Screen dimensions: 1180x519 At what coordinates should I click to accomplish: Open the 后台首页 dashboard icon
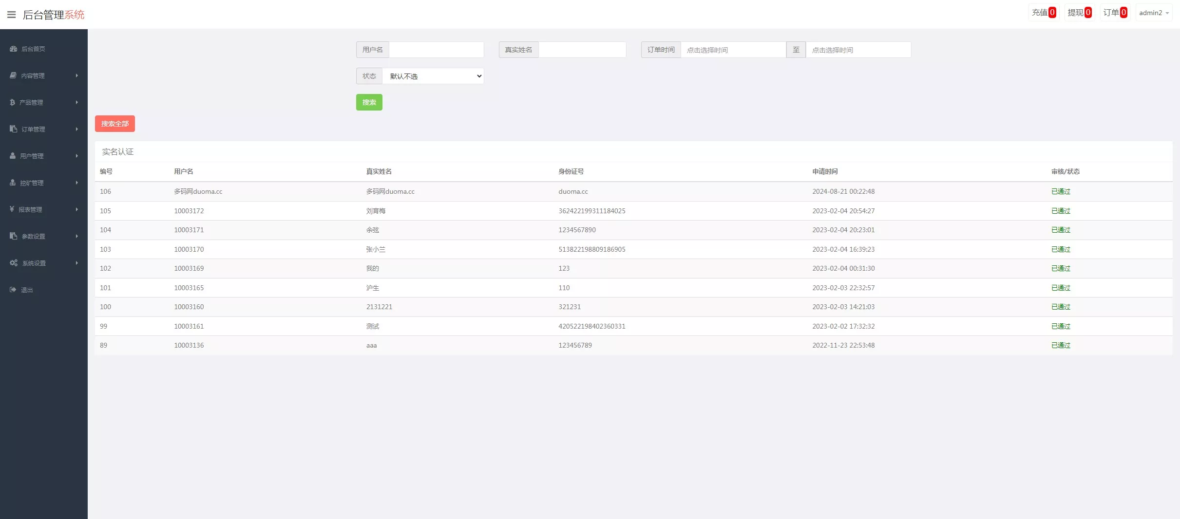tap(13, 49)
